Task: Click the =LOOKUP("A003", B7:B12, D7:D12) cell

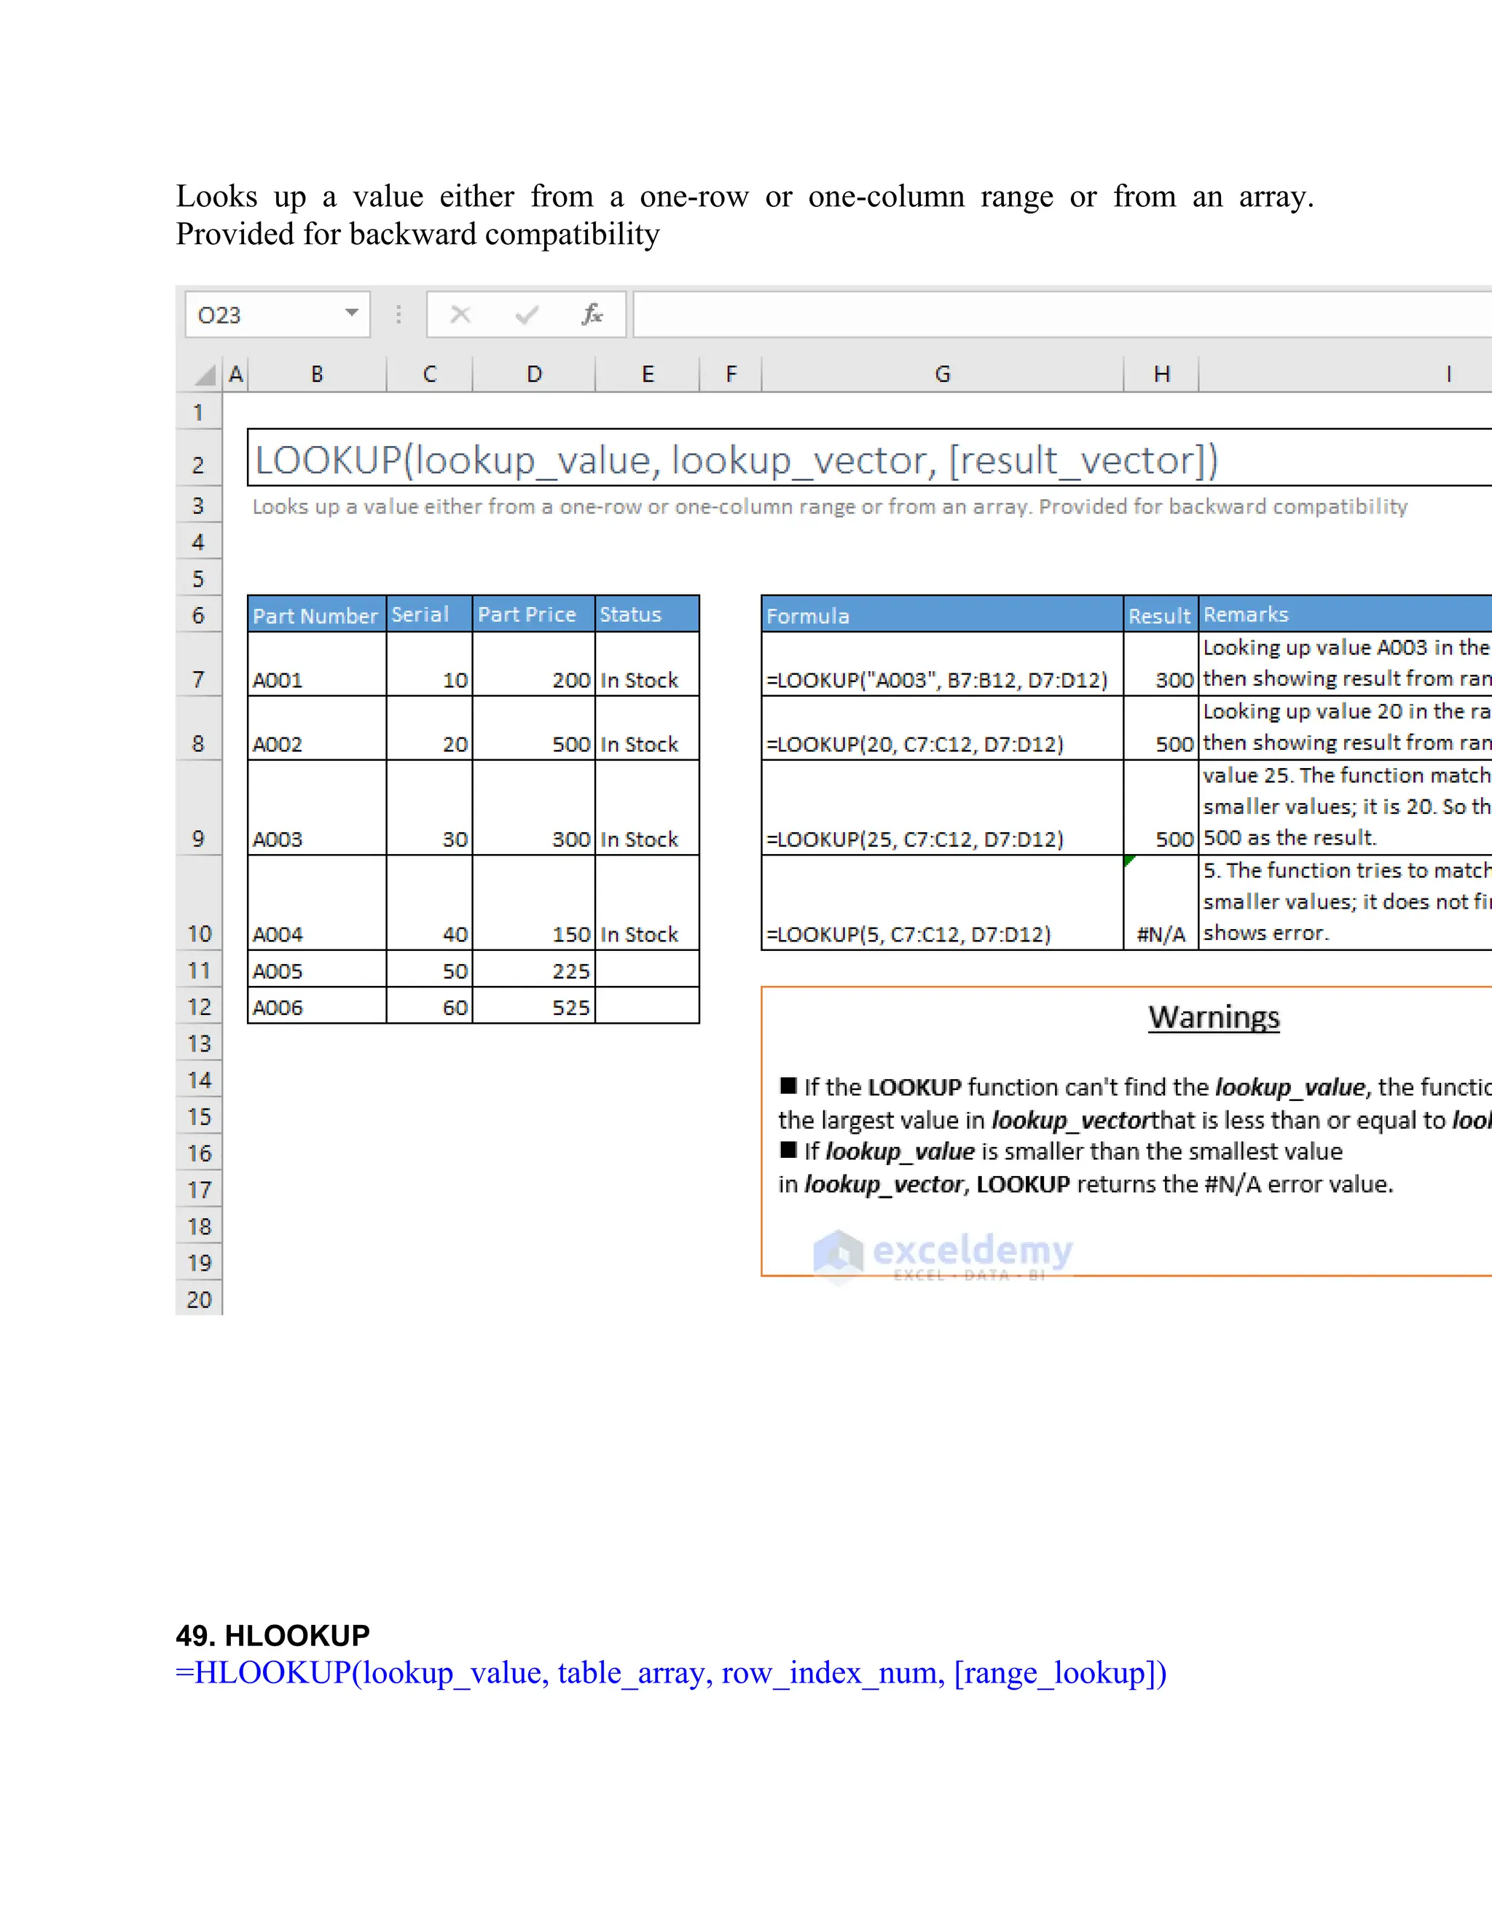Action: point(942,664)
